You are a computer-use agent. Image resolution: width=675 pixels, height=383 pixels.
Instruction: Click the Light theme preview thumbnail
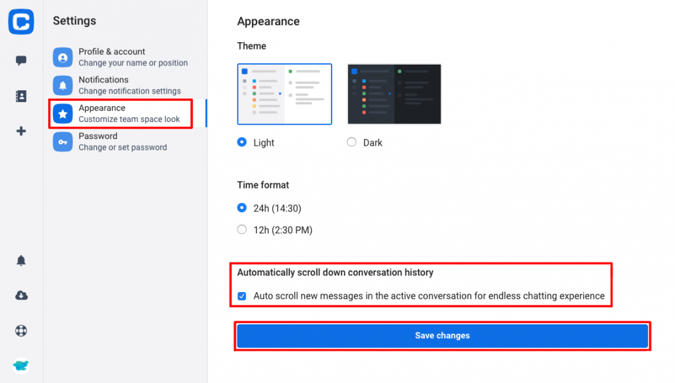pos(284,94)
